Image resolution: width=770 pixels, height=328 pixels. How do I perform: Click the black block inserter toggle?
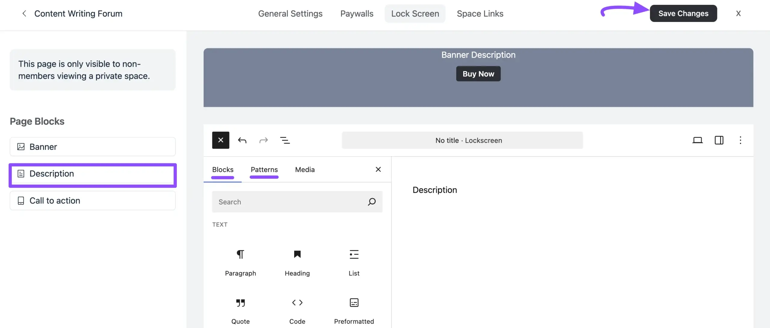coord(220,140)
